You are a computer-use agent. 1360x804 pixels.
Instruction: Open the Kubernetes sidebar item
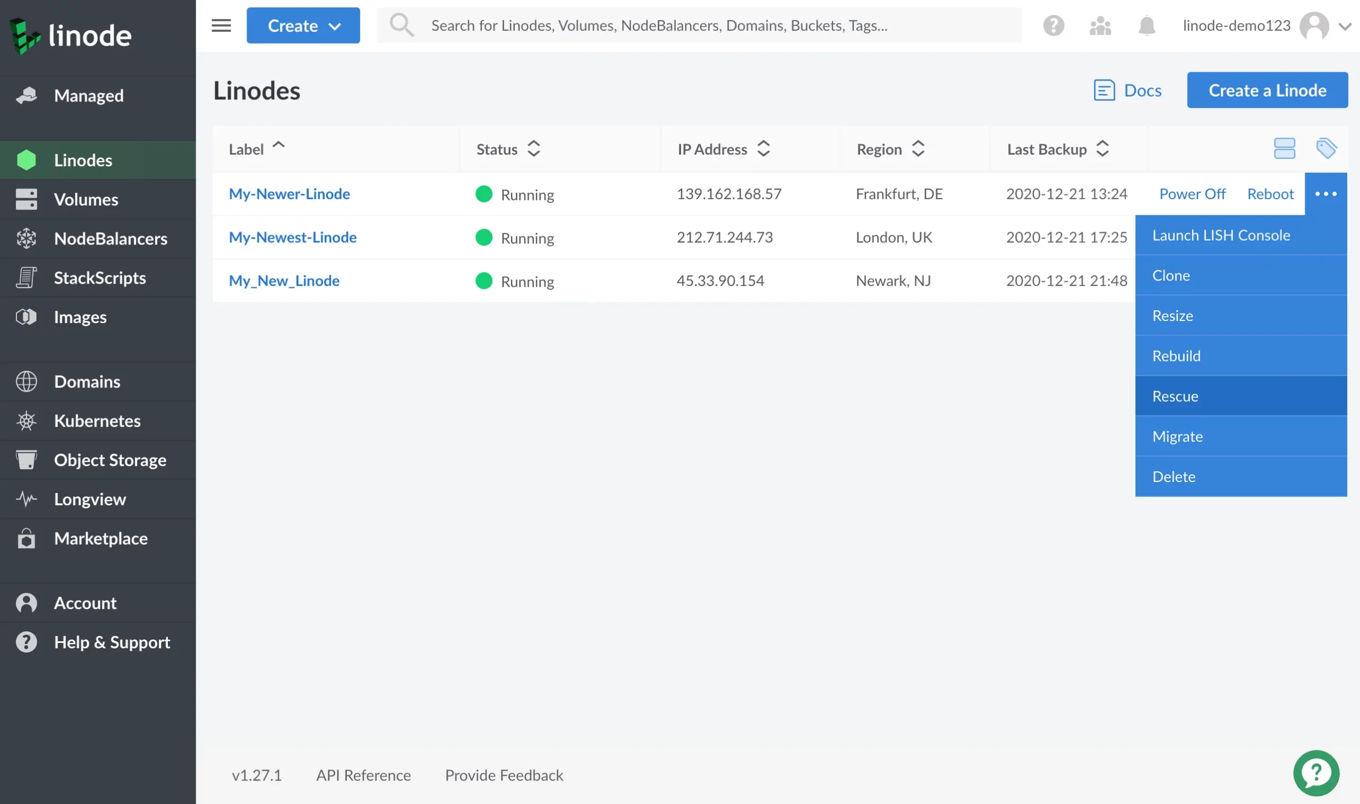point(98,420)
